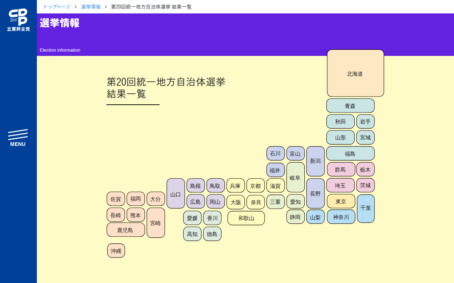The image size is (454, 283).
Task: View 島根 election results
Action: 196,186
